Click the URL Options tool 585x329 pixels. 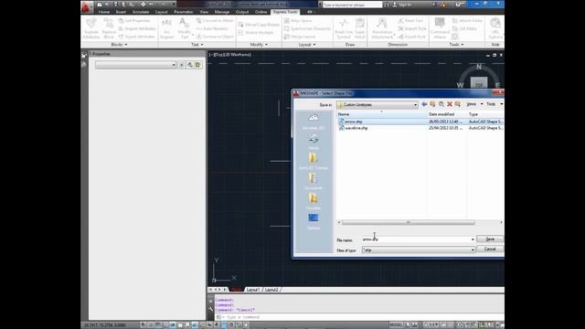[x=495, y=28]
